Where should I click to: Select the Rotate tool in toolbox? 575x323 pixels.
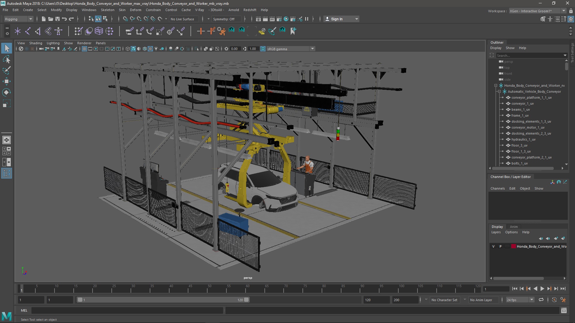point(6,92)
